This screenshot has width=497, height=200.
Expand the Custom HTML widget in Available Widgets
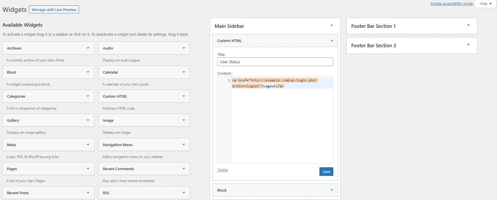pyautogui.click(x=183, y=96)
